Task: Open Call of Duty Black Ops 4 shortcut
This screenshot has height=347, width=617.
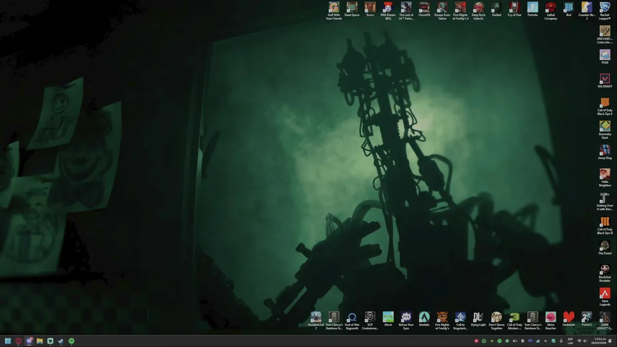Action: click(x=605, y=107)
